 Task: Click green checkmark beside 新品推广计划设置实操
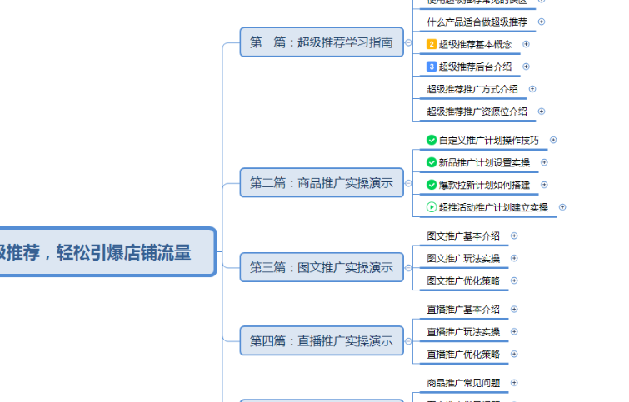tap(432, 162)
